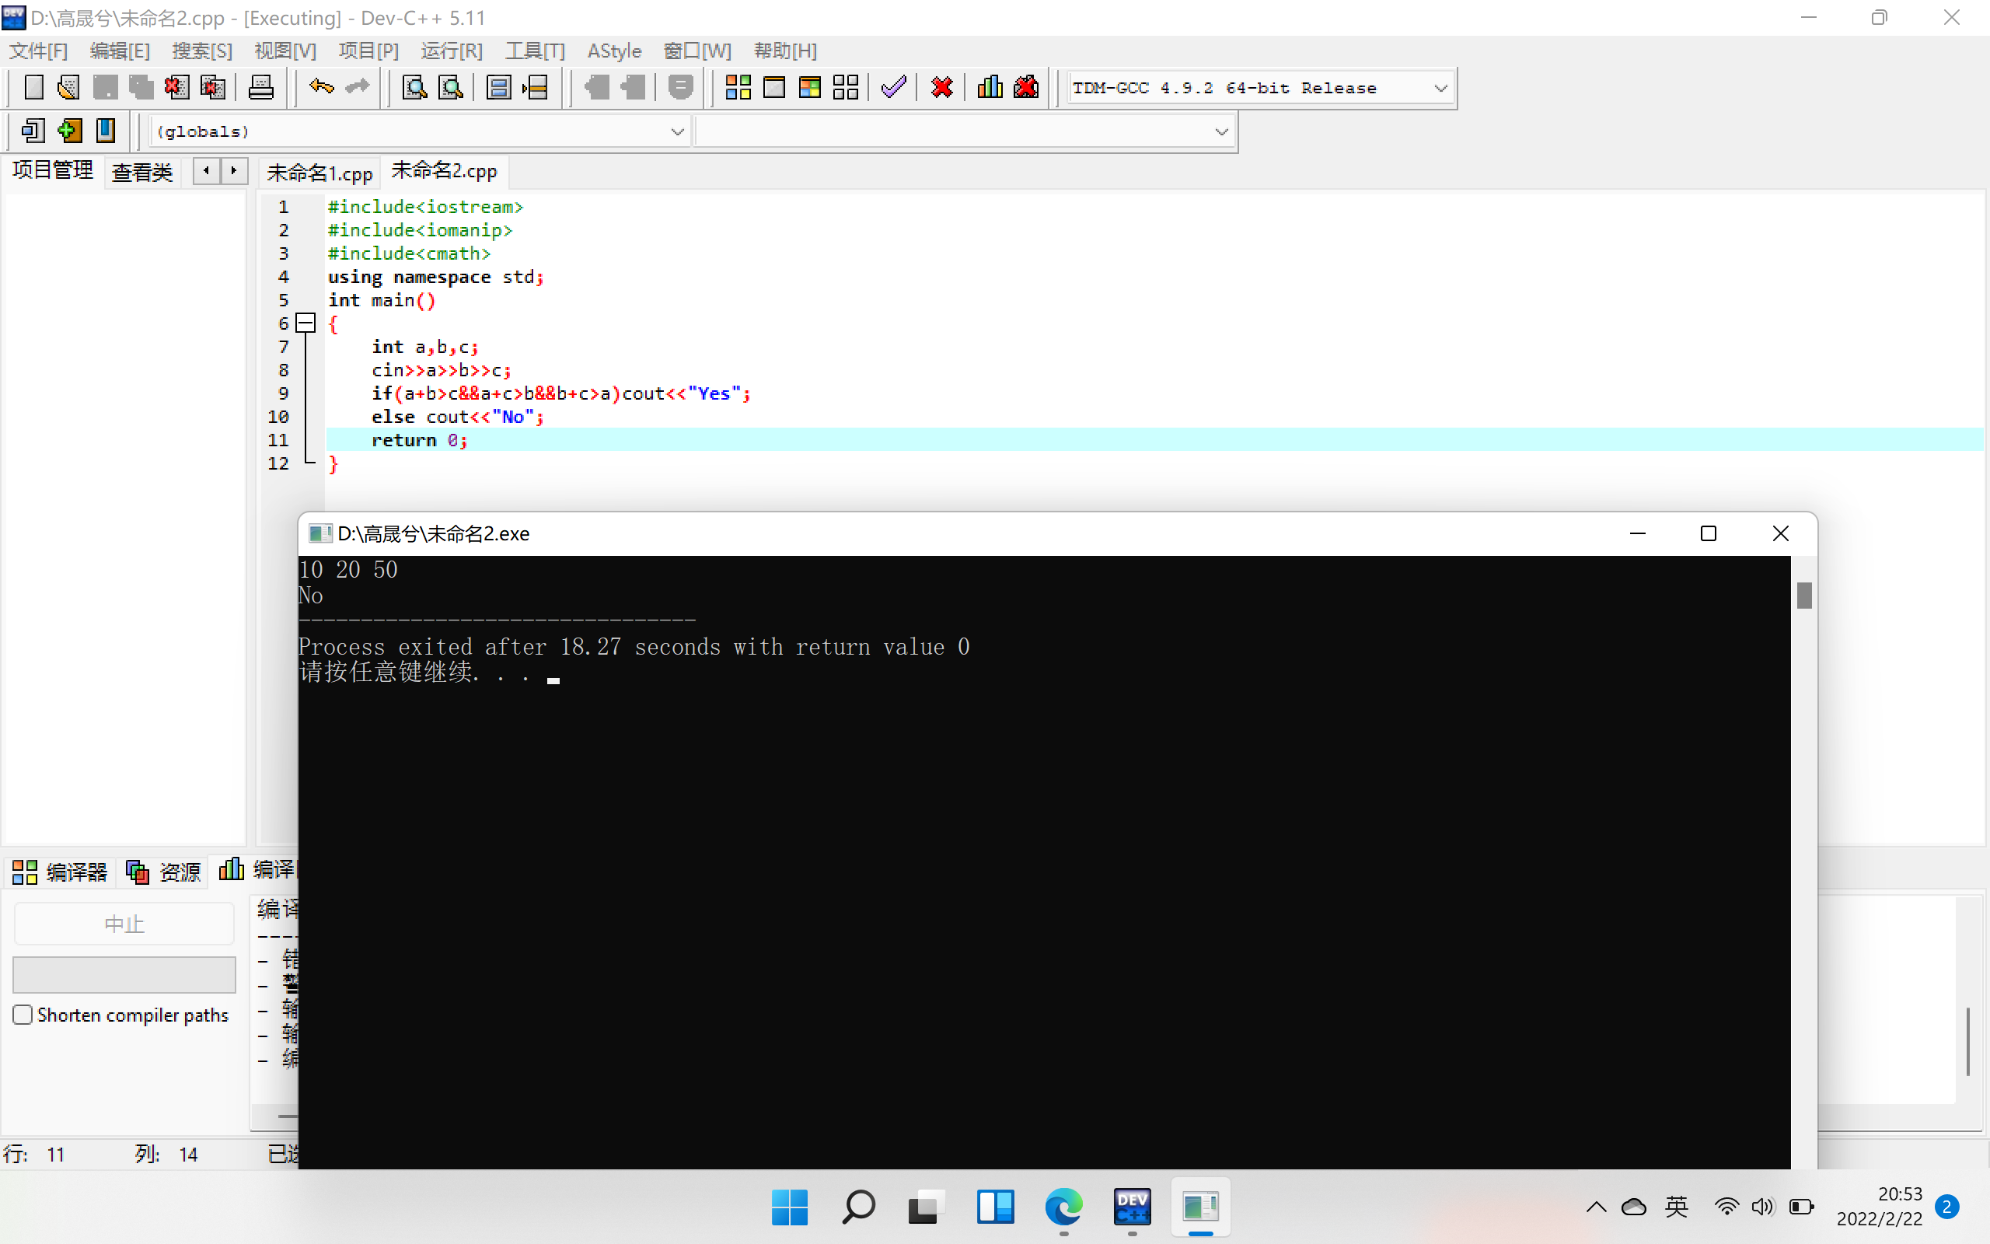Collapse the main function code fold
Viewport: 1990px width, 1244px height.
point(306,323)
